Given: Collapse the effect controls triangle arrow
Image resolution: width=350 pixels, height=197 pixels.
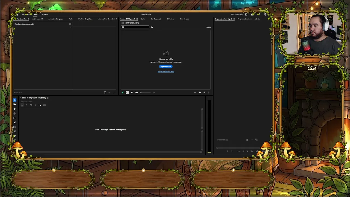Looking at the screenshot, I should pyautogui.click(x=71, y=28).
